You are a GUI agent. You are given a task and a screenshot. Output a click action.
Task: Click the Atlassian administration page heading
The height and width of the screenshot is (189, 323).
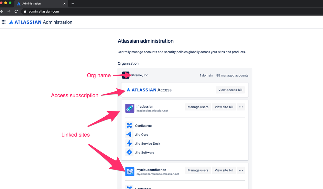pos(145,41)
